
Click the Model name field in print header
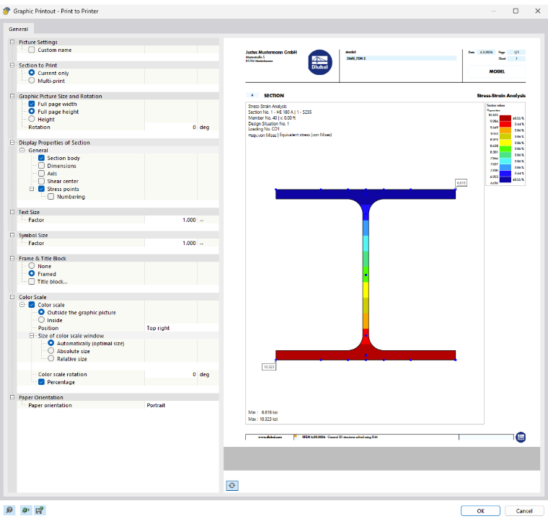401,58
